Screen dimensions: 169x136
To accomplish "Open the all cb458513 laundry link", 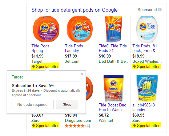I will tap(143, 107).
